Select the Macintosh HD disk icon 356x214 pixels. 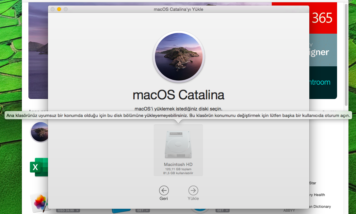[178, 146]
